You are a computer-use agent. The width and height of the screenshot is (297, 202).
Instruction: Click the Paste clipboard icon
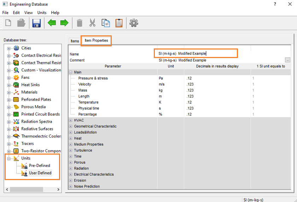pyautogui.click(x=119, y=23)
